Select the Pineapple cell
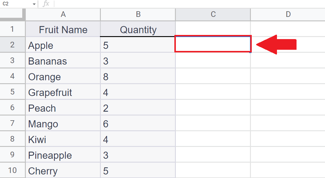The height and width of the screenshot is (178, 325). coord(63,155)
